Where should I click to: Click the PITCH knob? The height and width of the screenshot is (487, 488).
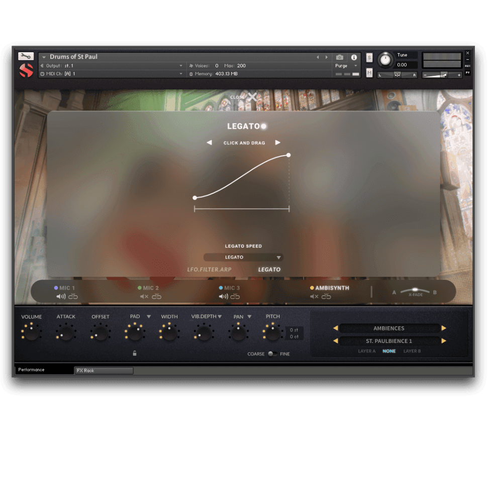pyautogui.click(x=272, y=332)
